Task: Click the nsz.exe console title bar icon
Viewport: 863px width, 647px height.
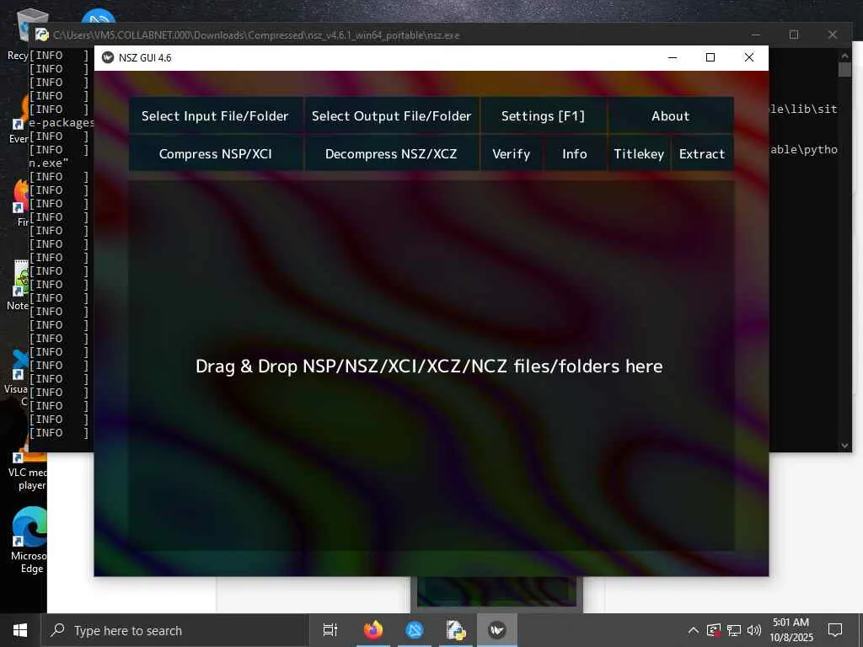Action: click(42, 35)
